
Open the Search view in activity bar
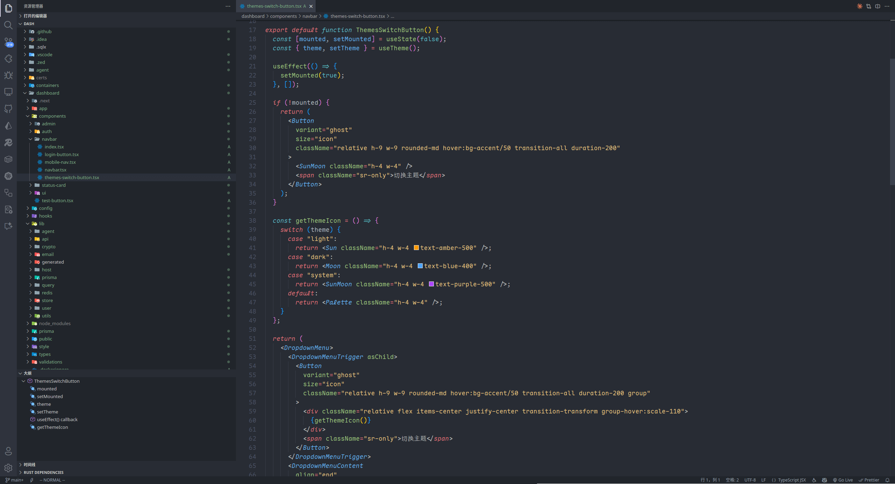8,25
